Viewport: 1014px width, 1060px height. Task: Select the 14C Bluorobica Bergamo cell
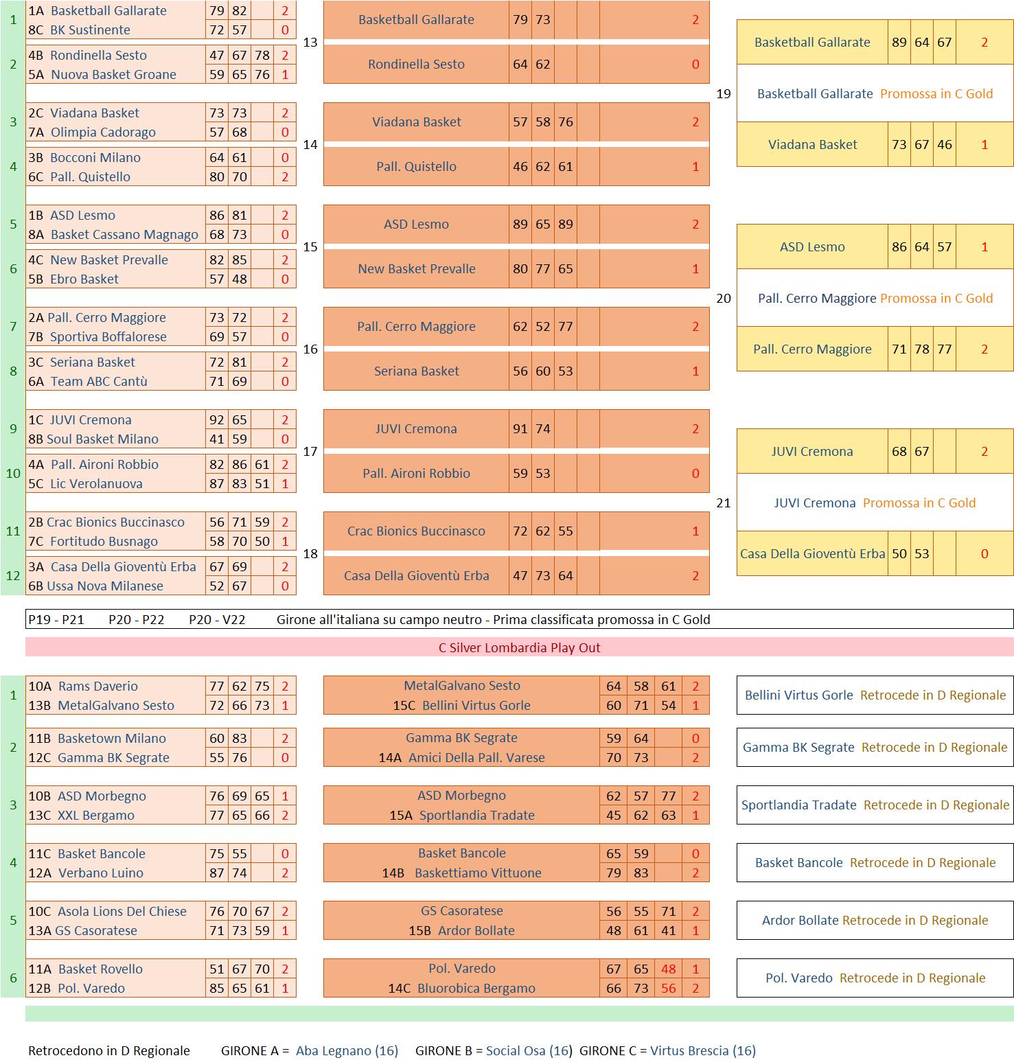pos(461,989)
